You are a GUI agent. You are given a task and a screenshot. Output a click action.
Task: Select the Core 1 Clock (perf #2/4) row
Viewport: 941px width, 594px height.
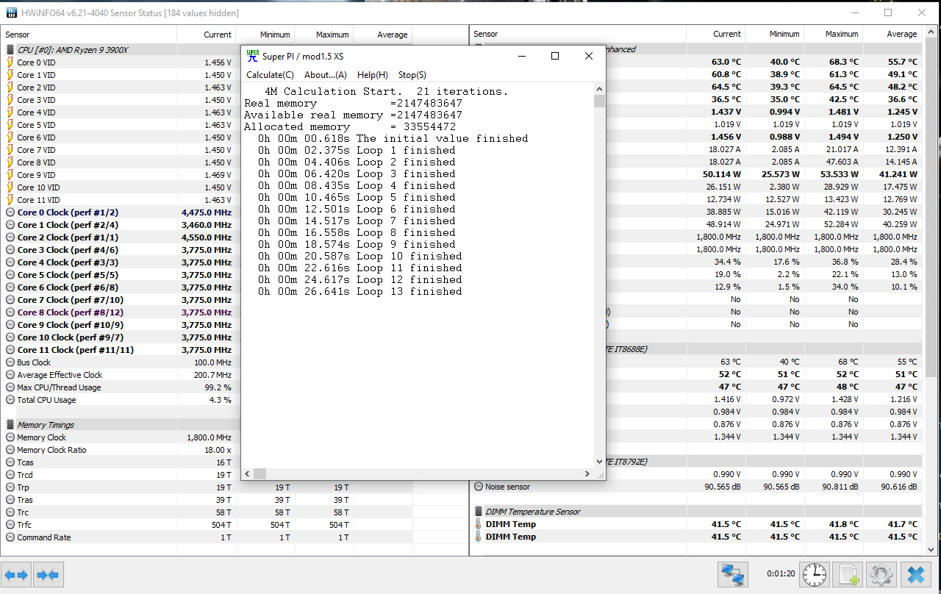119,225
